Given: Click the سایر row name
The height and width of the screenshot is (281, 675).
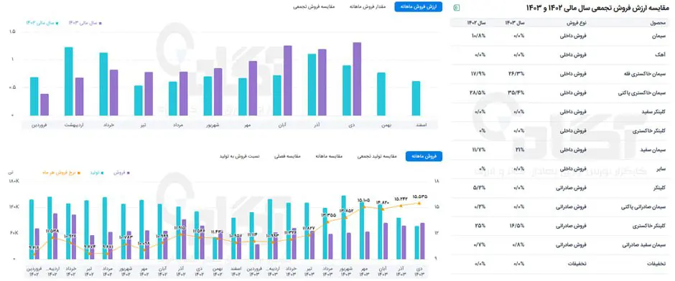Looking at the screenshot, I should (x=661, y=168).
